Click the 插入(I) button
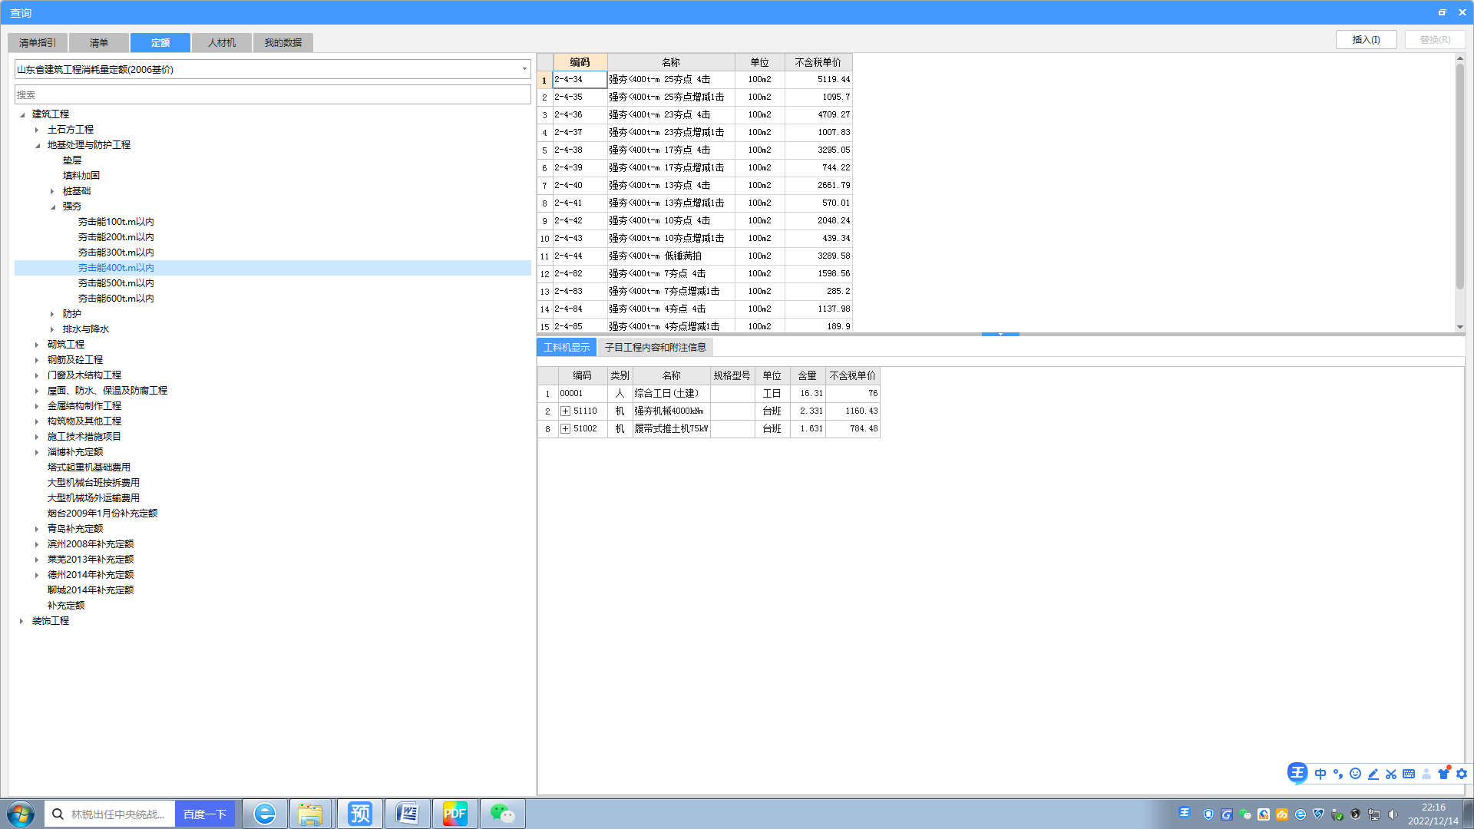Viewport: 1474px width, 829px height. tap(1367, 40)
